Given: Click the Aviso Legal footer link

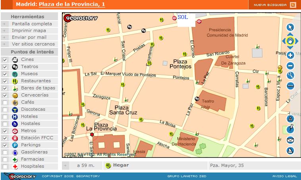Looking at the screenshot, I should point(284,176).
